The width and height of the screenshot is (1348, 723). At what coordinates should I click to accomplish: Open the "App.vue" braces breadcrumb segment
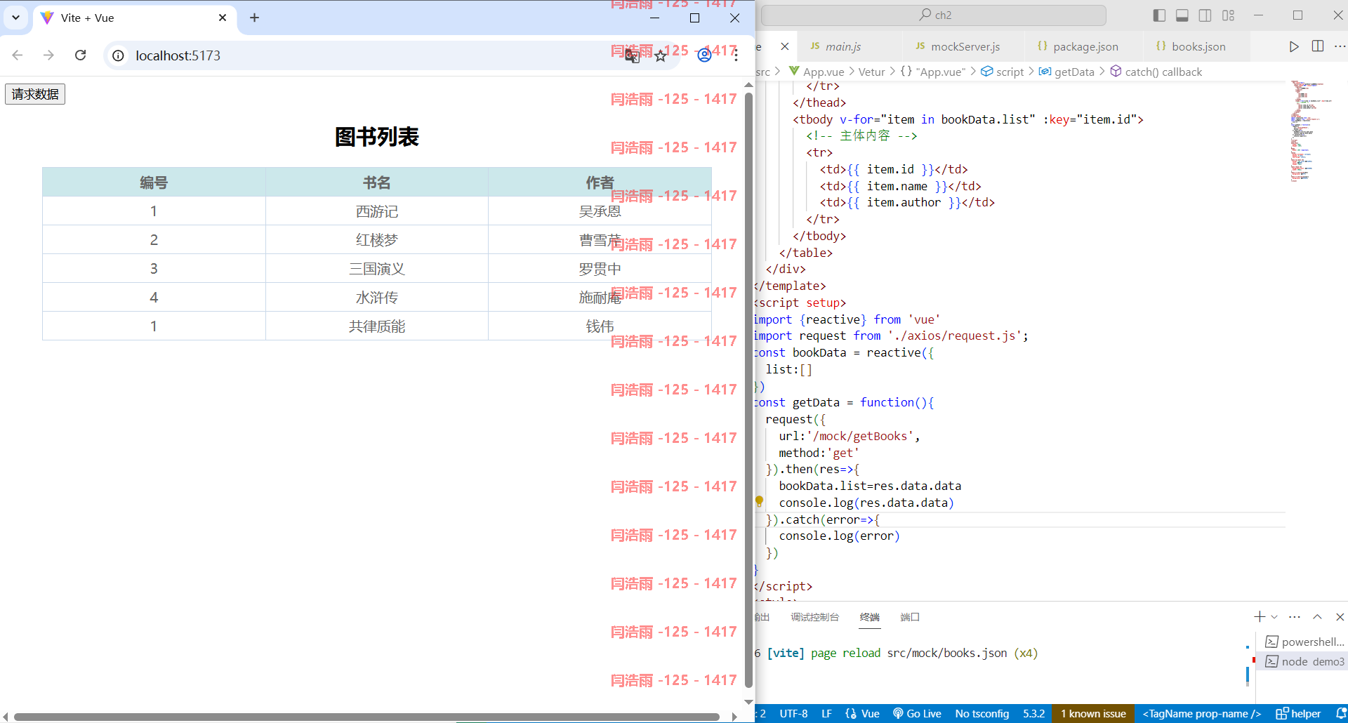point(933,72)
